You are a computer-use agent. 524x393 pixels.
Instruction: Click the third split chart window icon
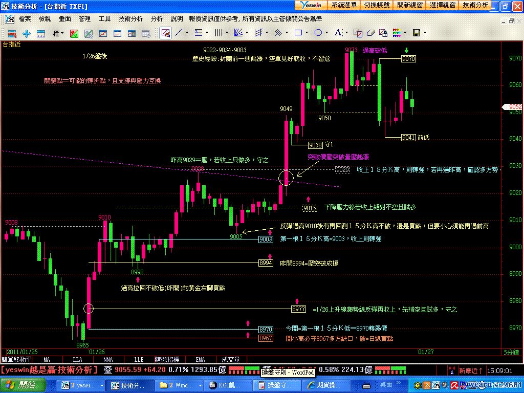[132, 33]
